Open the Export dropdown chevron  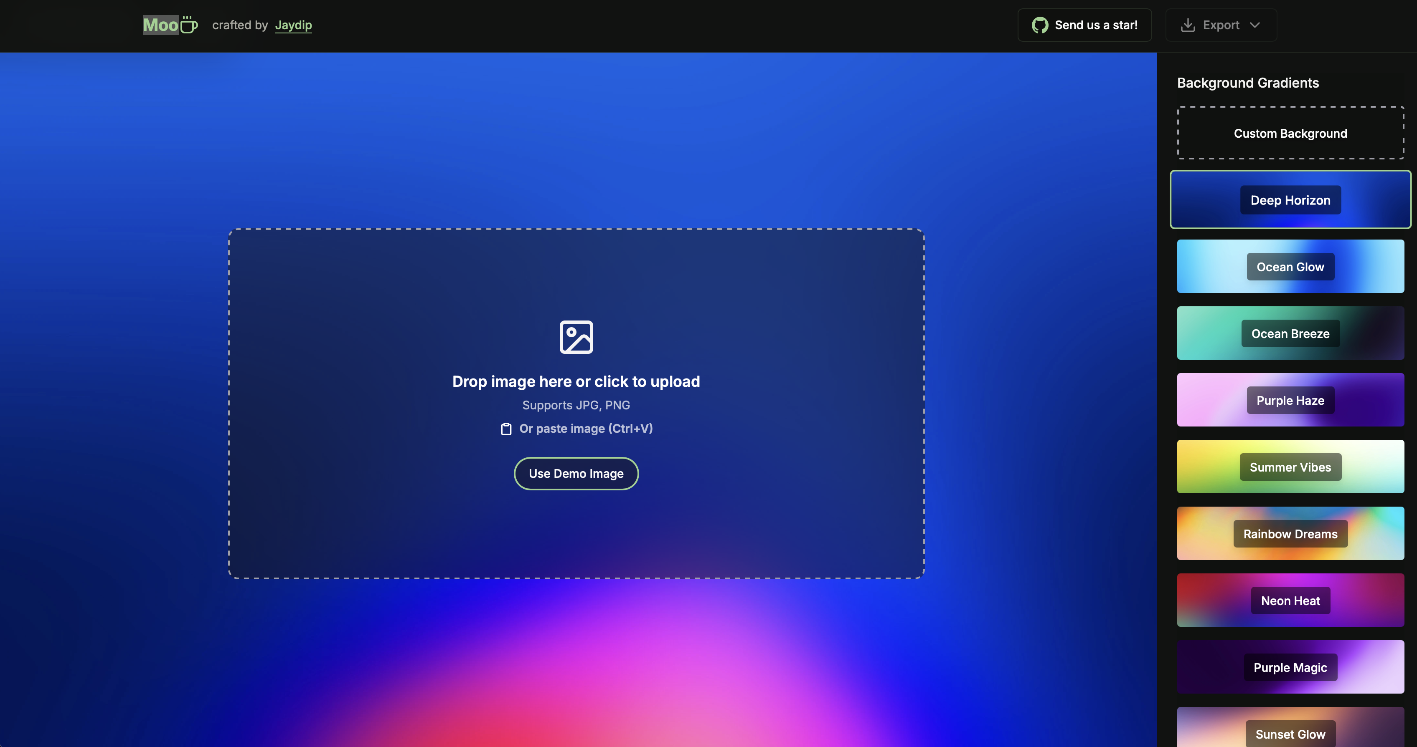1257,25
